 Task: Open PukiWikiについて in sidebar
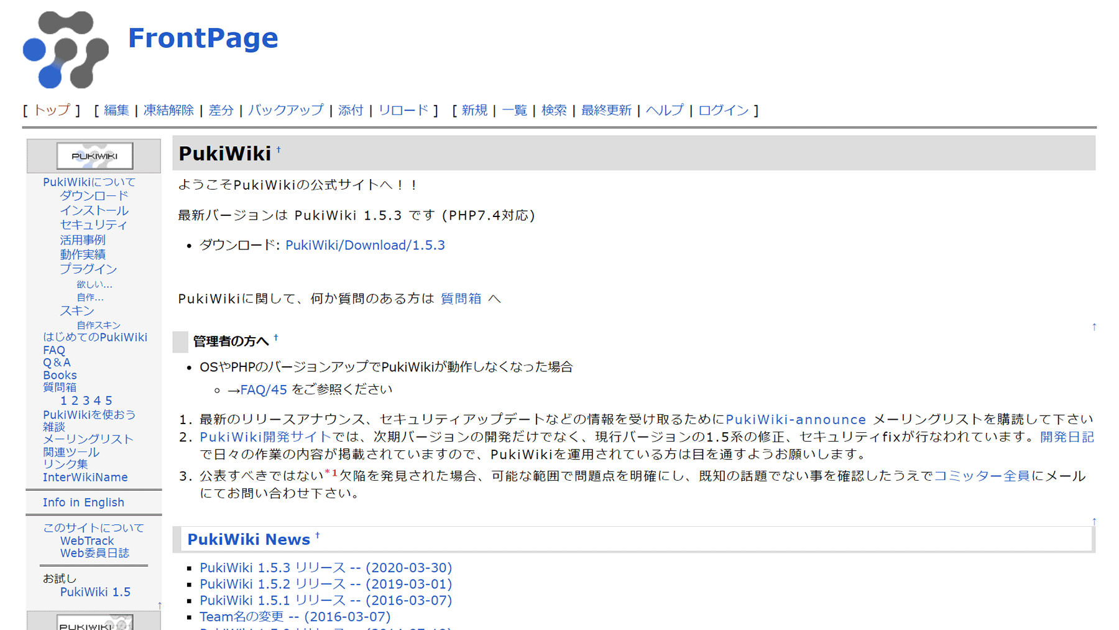point(89,182)
